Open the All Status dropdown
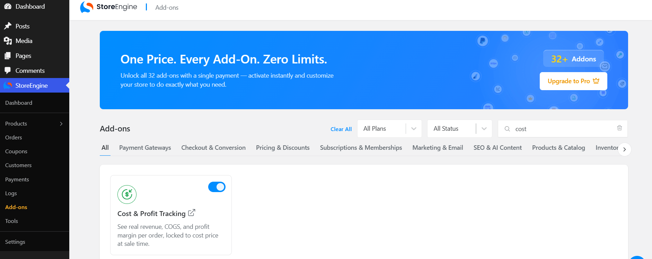652x259 pixels. (x=459, y=129)
